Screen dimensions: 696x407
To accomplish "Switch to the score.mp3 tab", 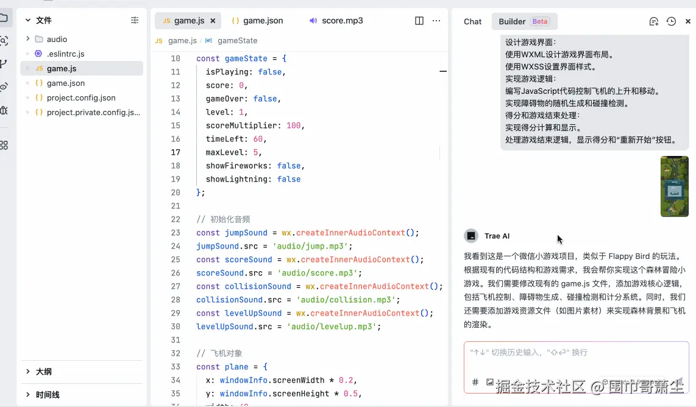I will point(336,21).
